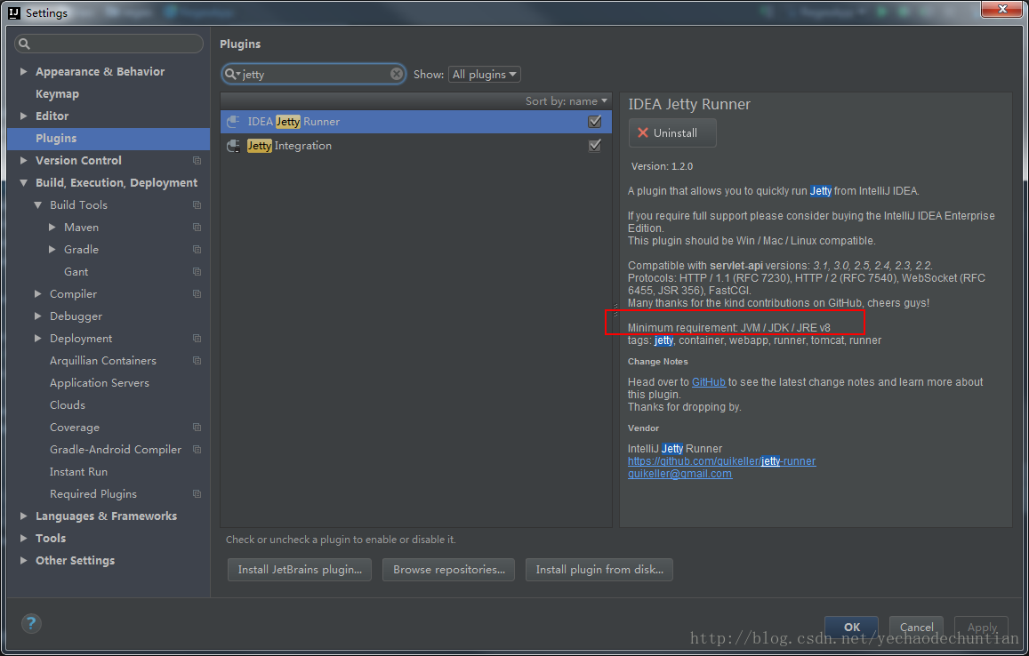Expand Appearance & Behavior settings
1029x656 pixels.
pos(24,71)
